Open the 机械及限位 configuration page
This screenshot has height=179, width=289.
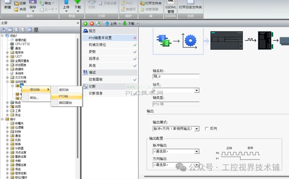[x=110, y=45]
